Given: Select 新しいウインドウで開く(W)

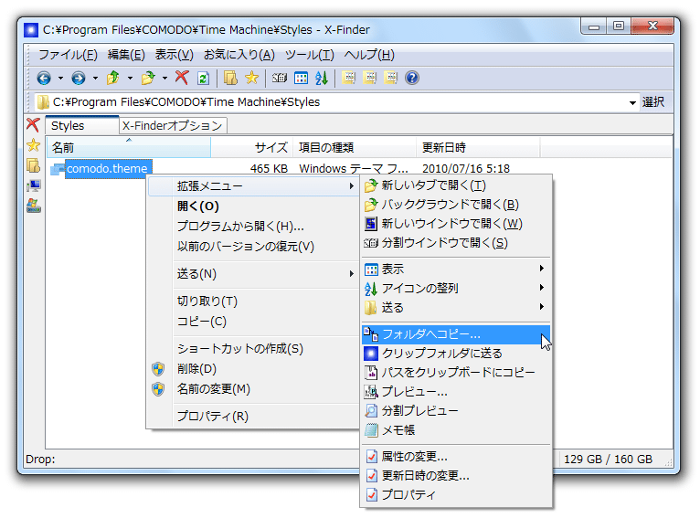Looking at the screenshot, I should point(455,224).
